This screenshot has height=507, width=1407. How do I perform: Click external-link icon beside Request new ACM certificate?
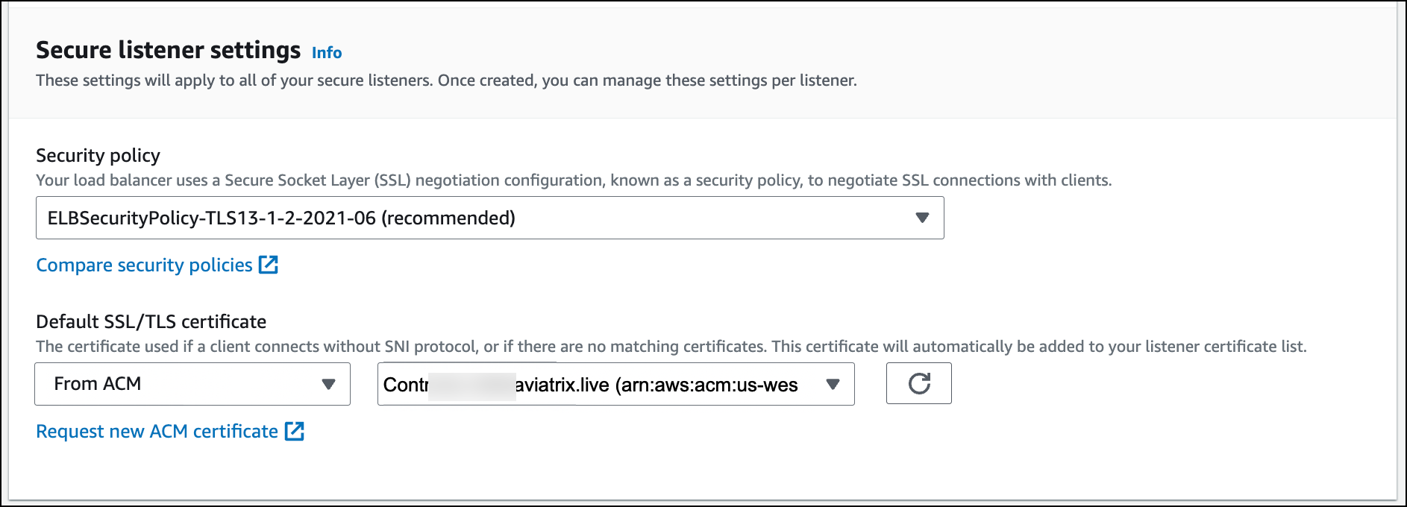295,431
